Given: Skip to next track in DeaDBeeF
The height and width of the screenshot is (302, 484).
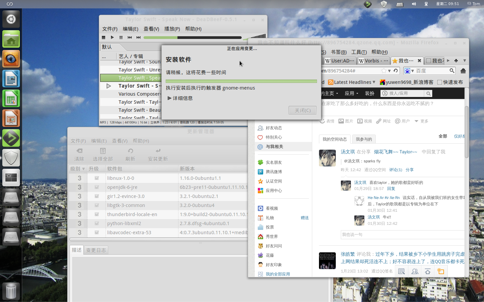Looking at the screenshot, I should point(138,38).
